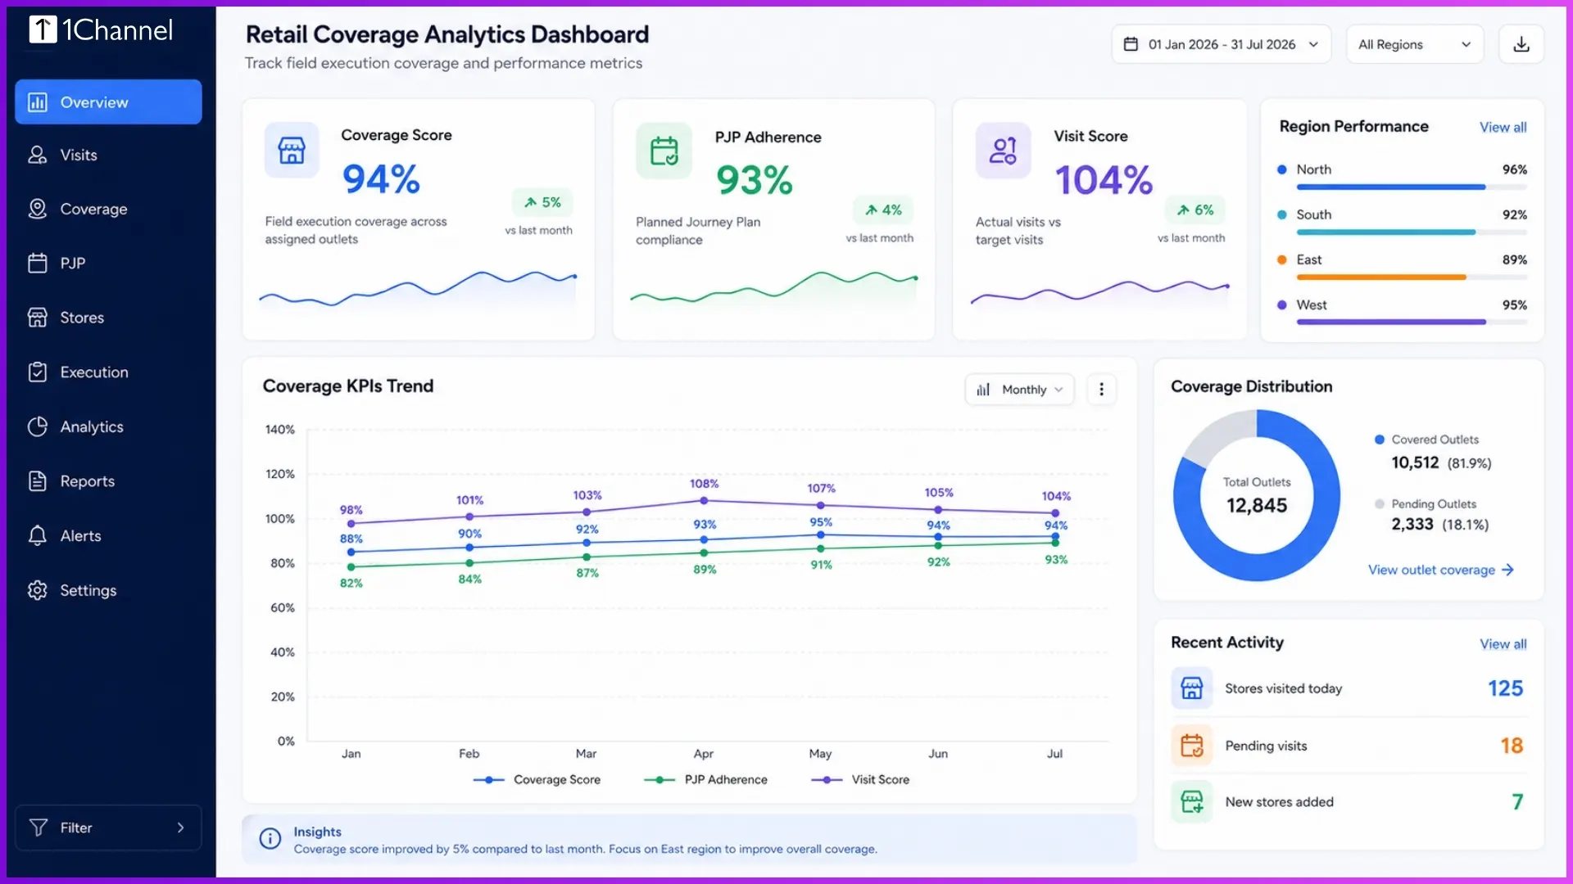This screenshot has width=1573, height=884.
Task: Click the bar chart icon in Monthly selector
Action: [x=983, y=390]
